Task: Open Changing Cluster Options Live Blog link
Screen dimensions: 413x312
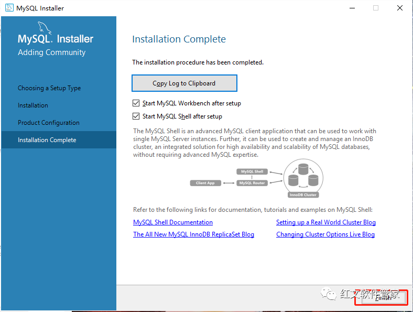Action: (325, 234)
